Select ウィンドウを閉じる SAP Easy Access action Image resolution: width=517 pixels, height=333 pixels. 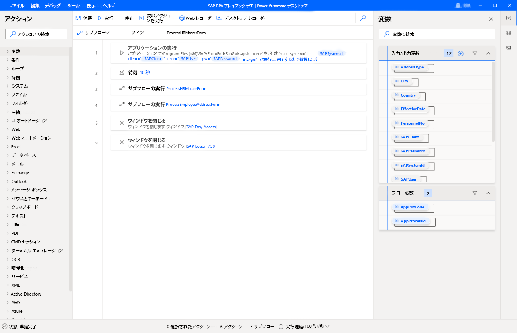click(238, 123)
